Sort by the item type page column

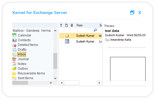[x=67, y=25]
